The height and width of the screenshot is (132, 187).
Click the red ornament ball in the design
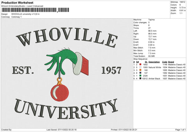60,93
